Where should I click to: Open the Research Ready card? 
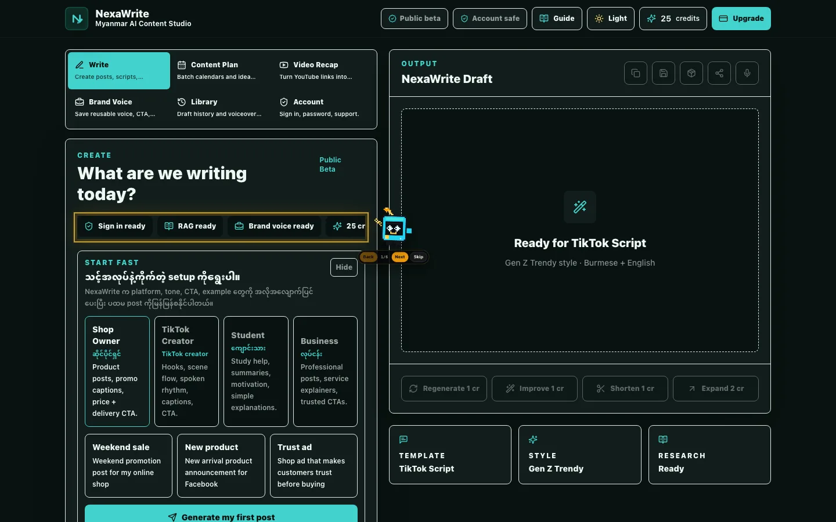click(x=709, y=455)
